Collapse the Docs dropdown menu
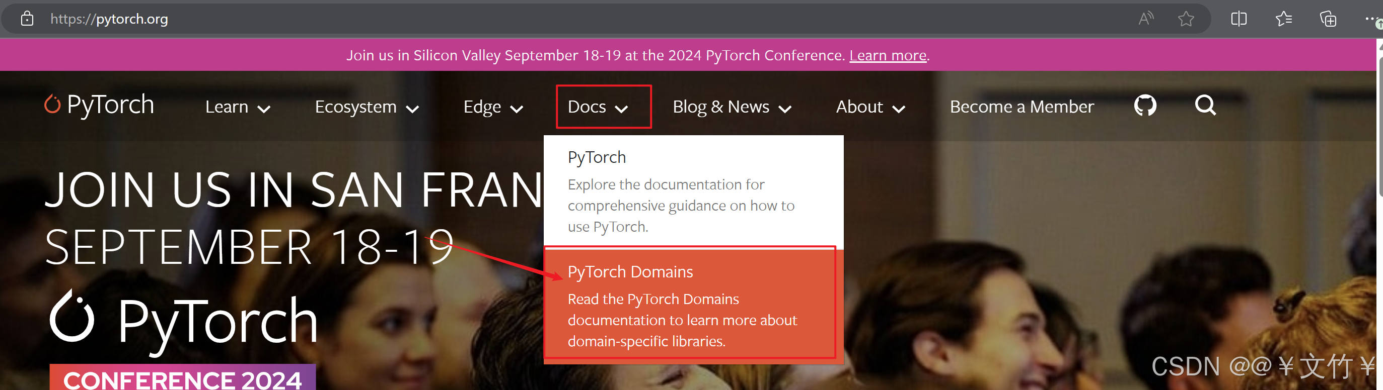This screenshot has height=390, width=1383. [x=598, y=107]
